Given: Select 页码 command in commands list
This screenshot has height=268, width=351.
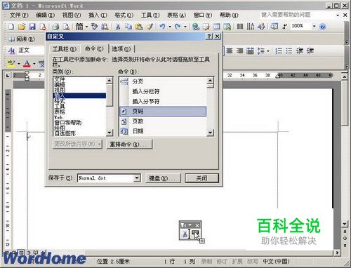Looking at the screenshot, I should pyautogui.click(x=163, y=112).
